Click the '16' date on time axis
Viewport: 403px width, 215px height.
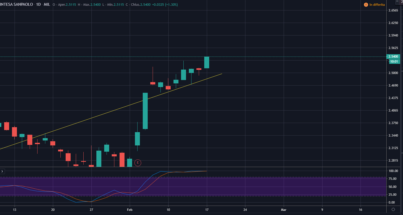(361, 210)
